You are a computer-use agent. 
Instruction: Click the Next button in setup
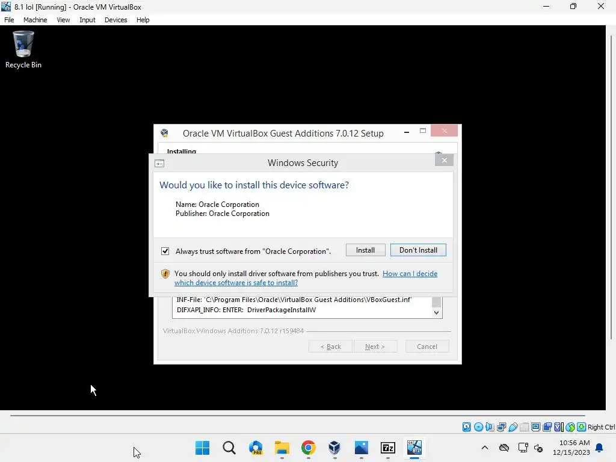(375, 346)
